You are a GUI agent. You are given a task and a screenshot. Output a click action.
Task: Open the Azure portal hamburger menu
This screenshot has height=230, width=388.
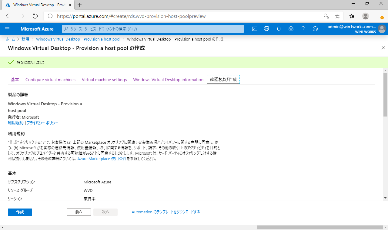point(8,29)
